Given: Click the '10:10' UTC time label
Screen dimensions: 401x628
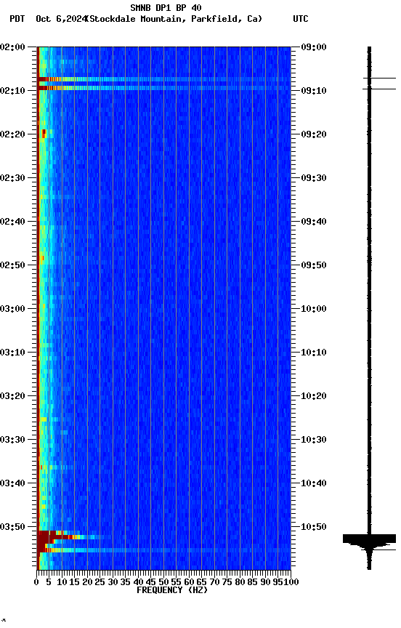Looking at the screenshot, I should [x=314, y=353].
